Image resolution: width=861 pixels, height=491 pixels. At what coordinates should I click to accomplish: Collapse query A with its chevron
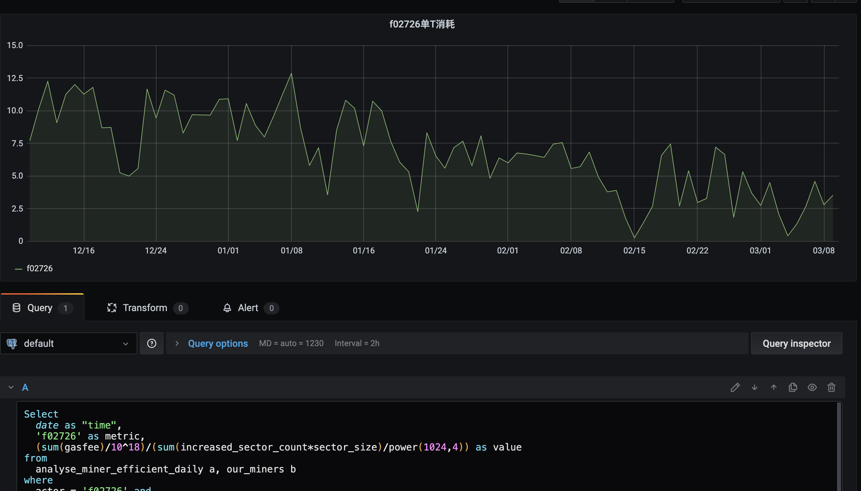pyautogui.click(x=10, y=387)
